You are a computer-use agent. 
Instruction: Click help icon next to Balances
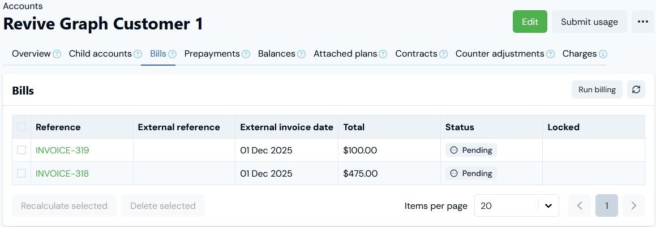pyautogui.click(x=301, y=54)
